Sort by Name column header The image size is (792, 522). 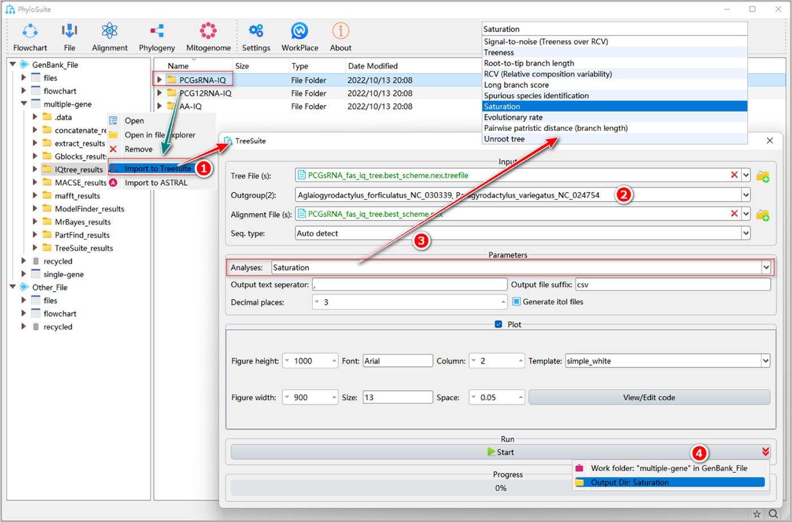tap(178, 66)
